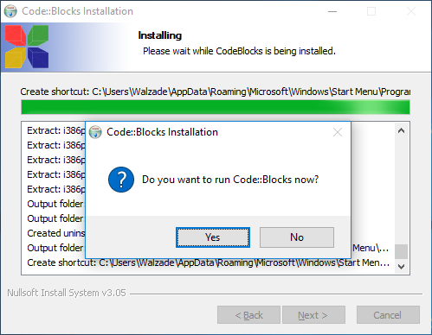Click the scroll up arrow in log list

[x=401, y=131]
